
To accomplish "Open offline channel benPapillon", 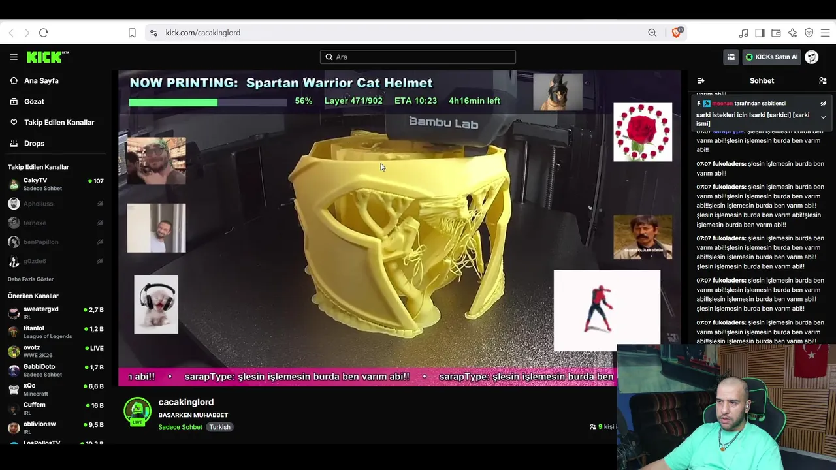I will click(56, 242).
